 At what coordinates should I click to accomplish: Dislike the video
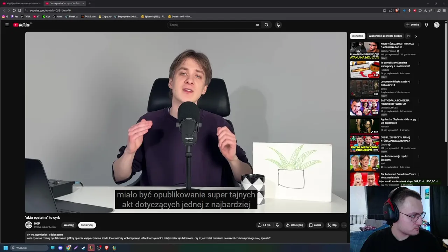click(278, 225)
